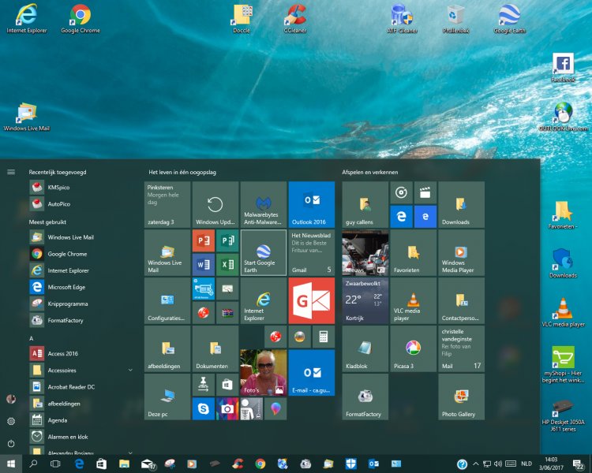Open Settings gear in Start menu

[x=11, y=422]
